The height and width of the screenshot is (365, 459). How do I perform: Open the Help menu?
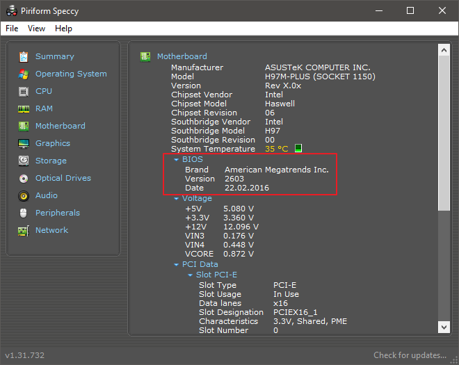(63, 29)
